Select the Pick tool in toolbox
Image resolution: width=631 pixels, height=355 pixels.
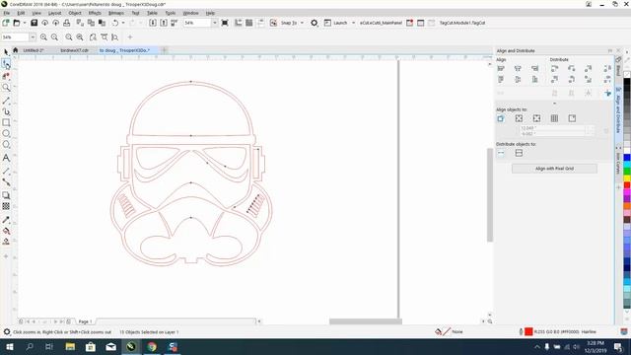(x=6, y=52)
